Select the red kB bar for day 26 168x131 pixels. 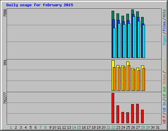pos(133,114)
